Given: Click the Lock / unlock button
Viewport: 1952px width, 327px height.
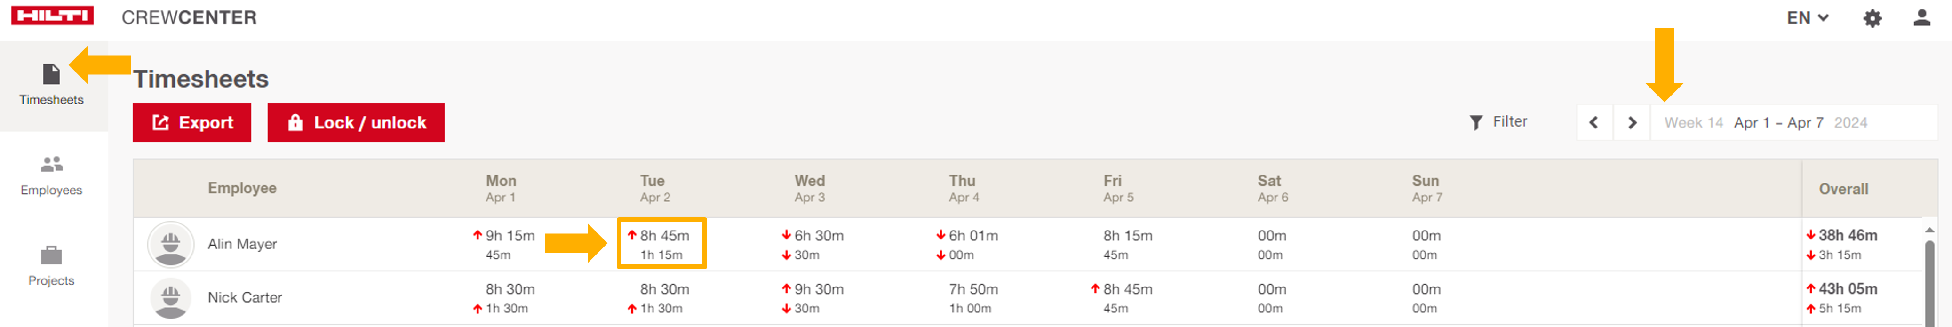Looking at the screenshot, I should click(355, 123).
